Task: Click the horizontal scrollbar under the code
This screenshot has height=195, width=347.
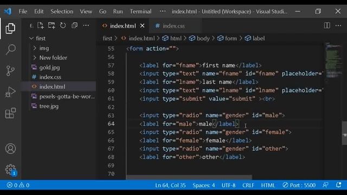Action: pyautogui.click(x=189, y=177)
